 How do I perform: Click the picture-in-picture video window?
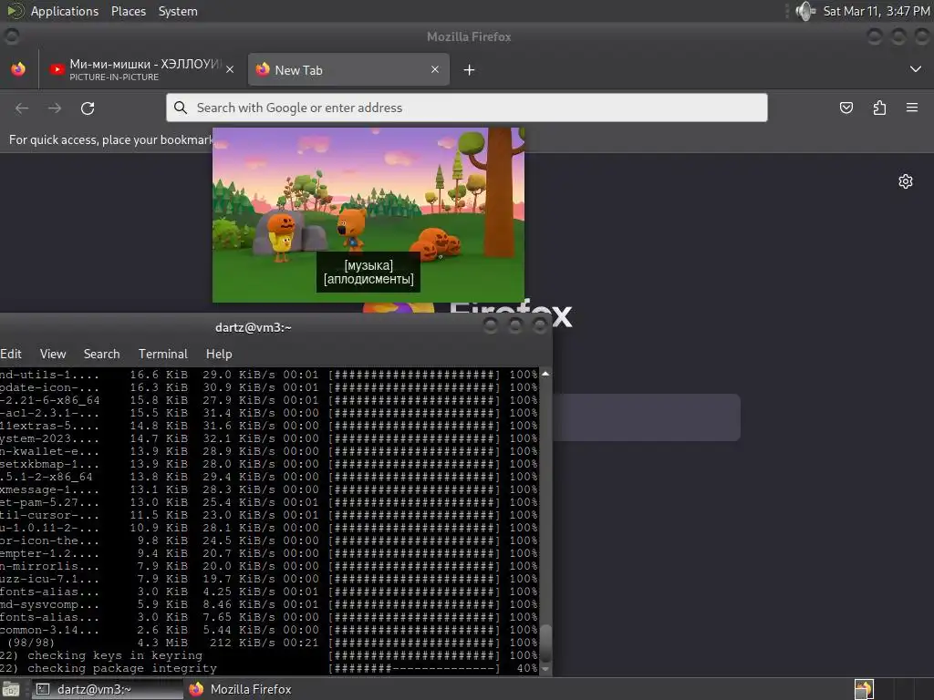[368, 214]
